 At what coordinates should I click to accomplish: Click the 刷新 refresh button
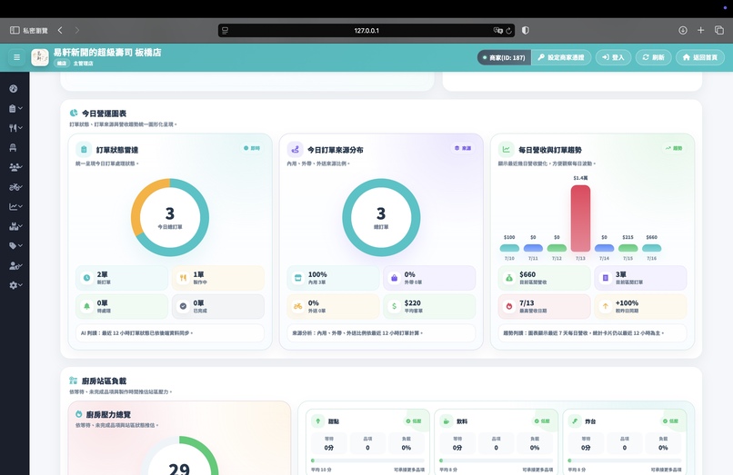click(x=653, y=57)
